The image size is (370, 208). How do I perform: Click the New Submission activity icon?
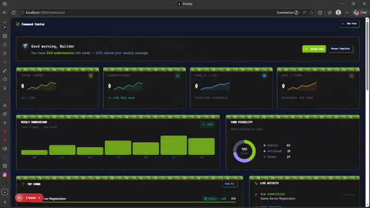tap(256, 195)
